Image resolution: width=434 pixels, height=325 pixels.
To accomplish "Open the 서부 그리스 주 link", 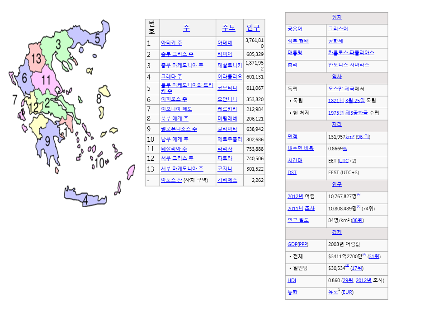I will click(177, 158).
